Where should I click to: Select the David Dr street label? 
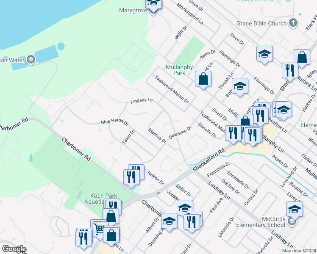(220, 114)
